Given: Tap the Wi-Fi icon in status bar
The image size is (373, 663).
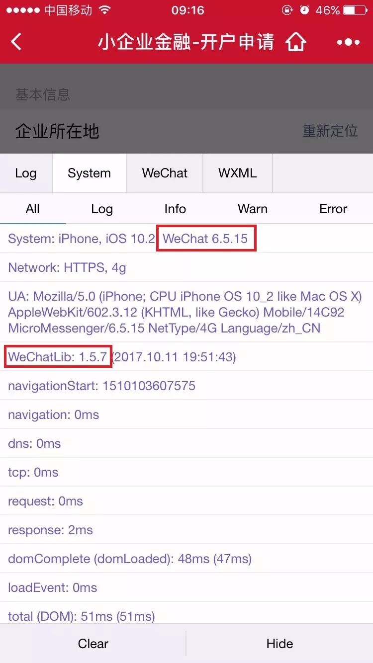Looking at the screenshot, I should 104,10.
